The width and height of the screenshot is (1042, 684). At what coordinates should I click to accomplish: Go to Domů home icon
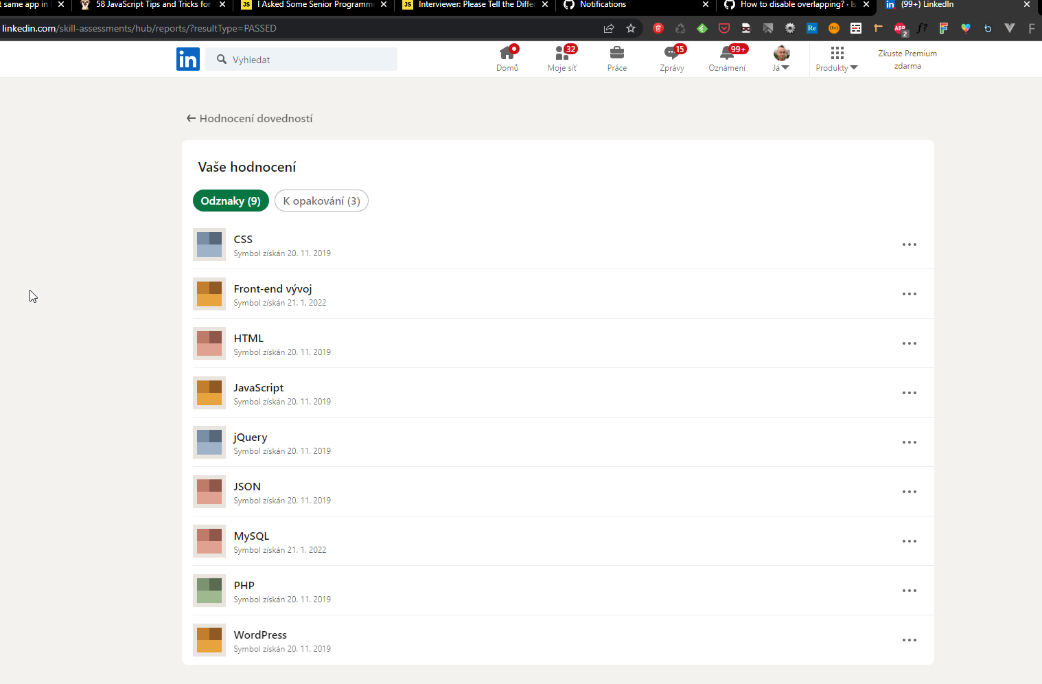507,58
